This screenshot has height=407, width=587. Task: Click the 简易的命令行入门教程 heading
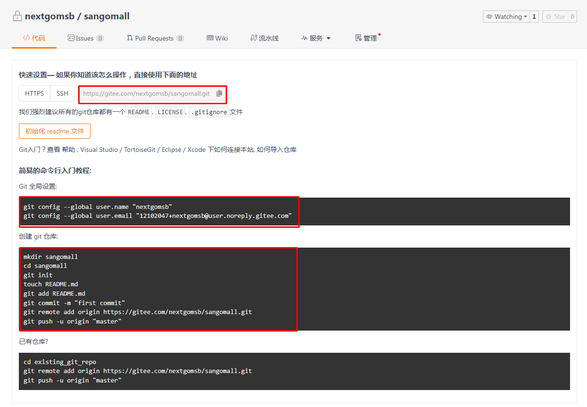(55, 170)
